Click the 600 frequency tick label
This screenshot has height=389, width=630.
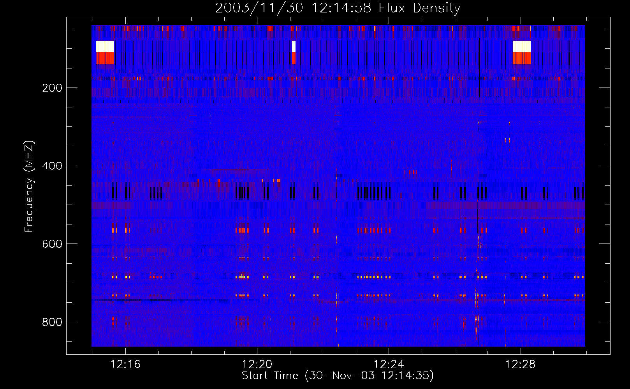pos(52,244)
